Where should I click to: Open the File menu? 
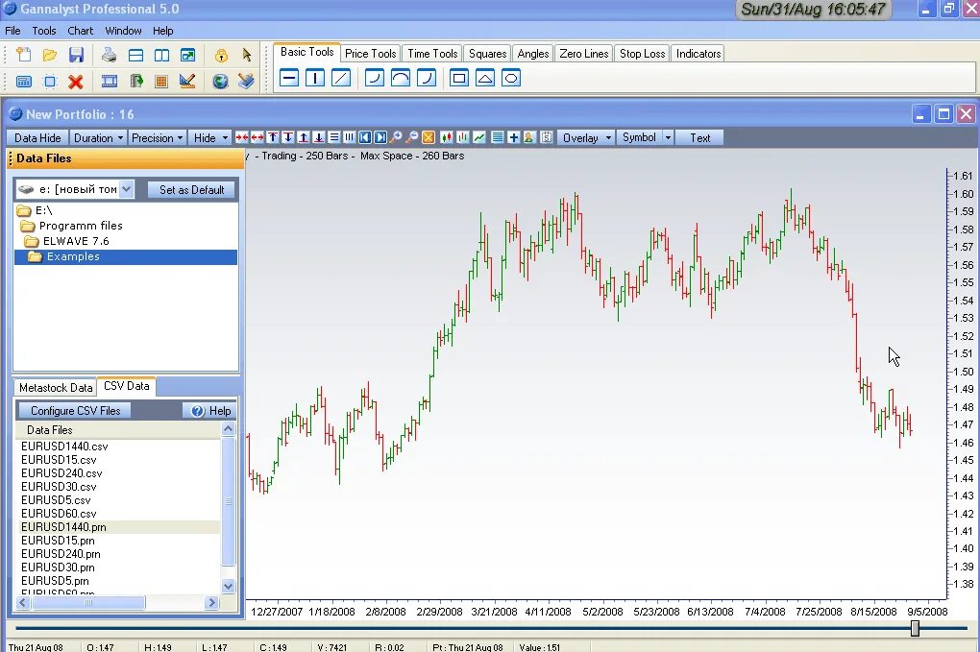pos(12,31)
